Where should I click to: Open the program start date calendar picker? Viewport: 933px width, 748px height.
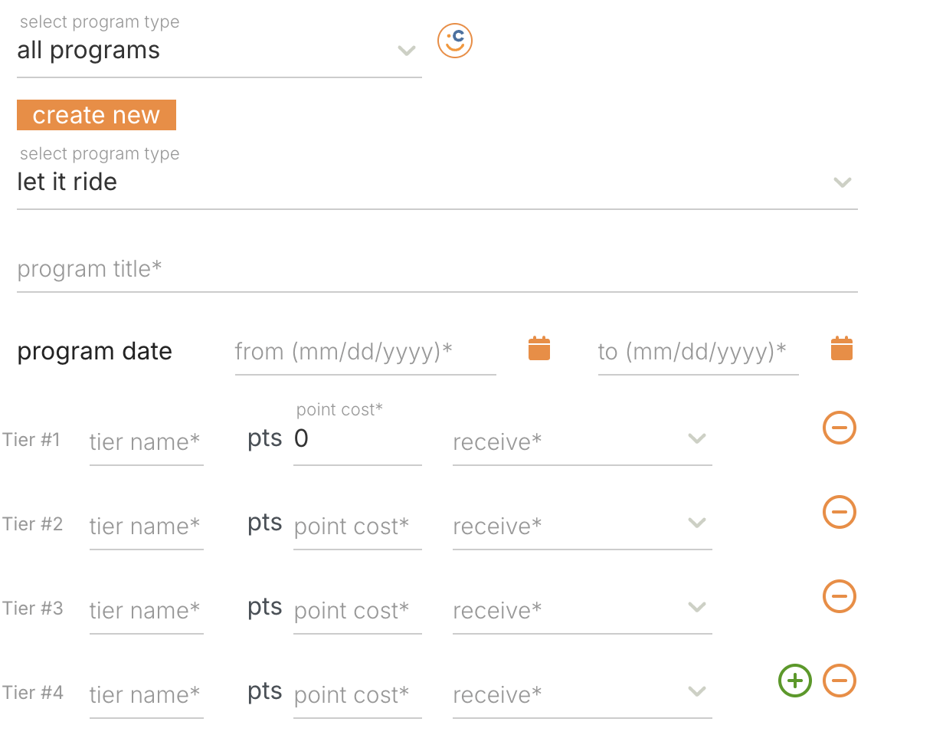[539, 349]
